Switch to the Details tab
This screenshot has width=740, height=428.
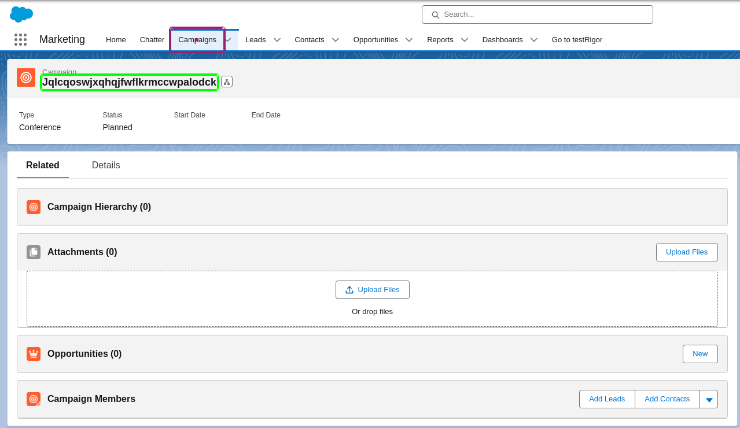point(106,165)
